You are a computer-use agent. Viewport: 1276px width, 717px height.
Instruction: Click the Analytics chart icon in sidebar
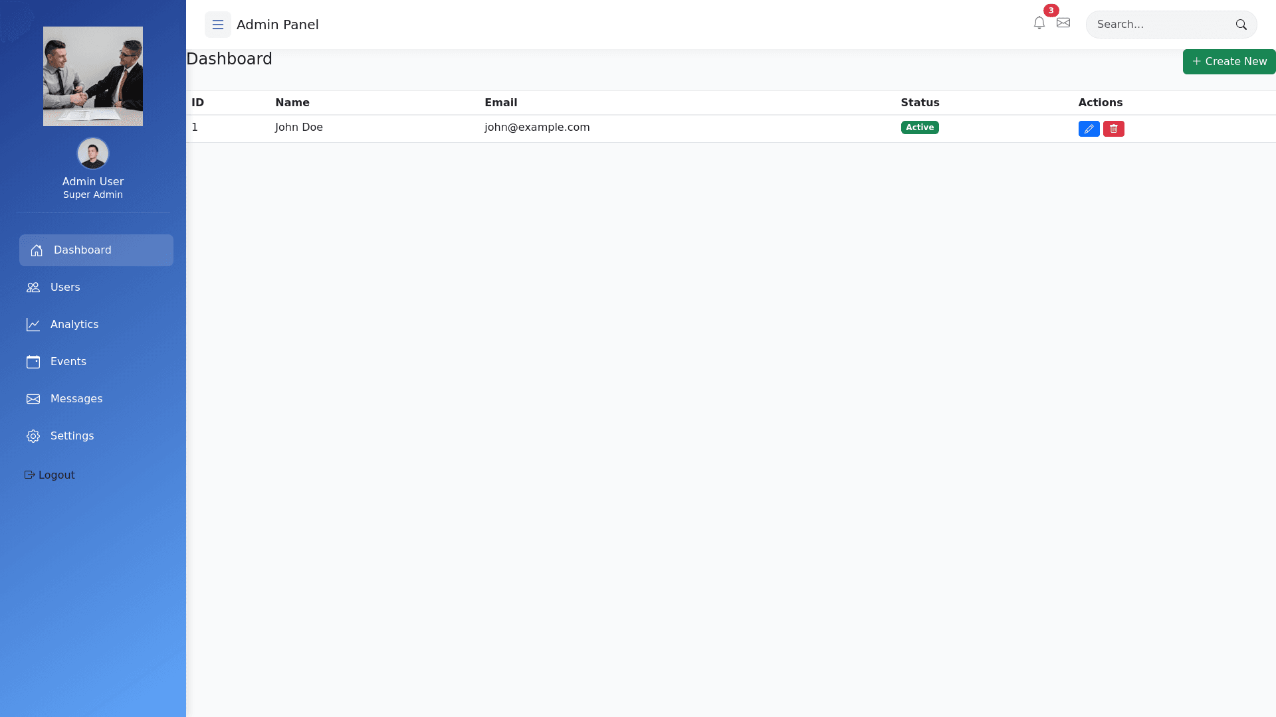(33, 325)
